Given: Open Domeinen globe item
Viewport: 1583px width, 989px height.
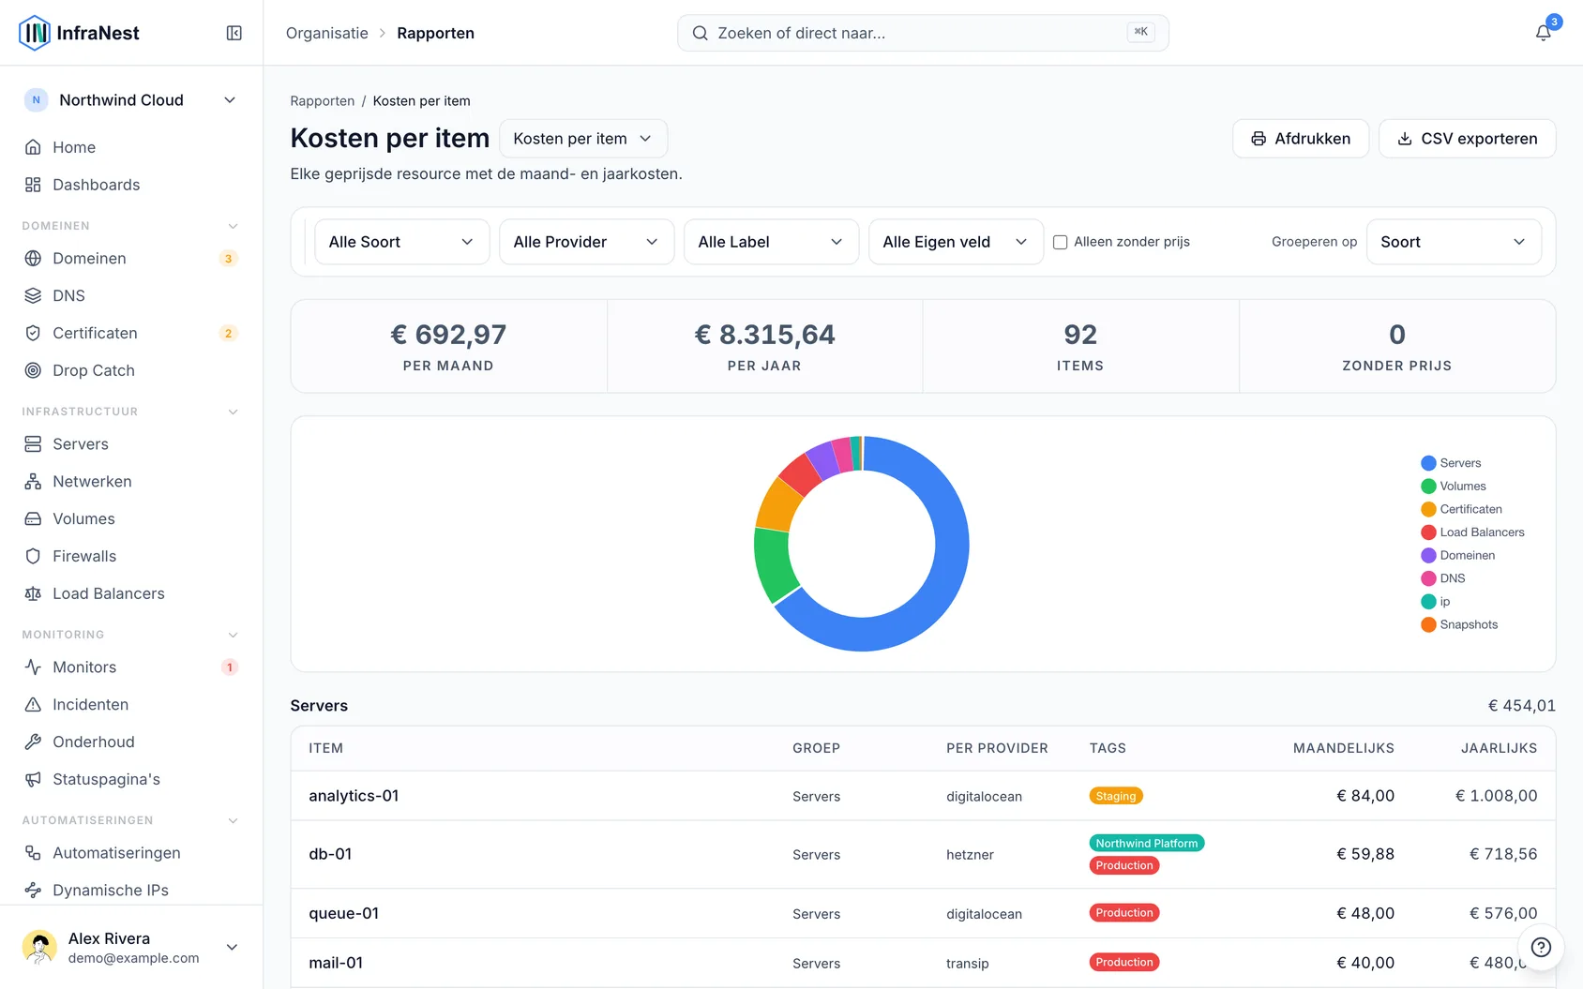Looking at the screenshot, I should 131,258.
